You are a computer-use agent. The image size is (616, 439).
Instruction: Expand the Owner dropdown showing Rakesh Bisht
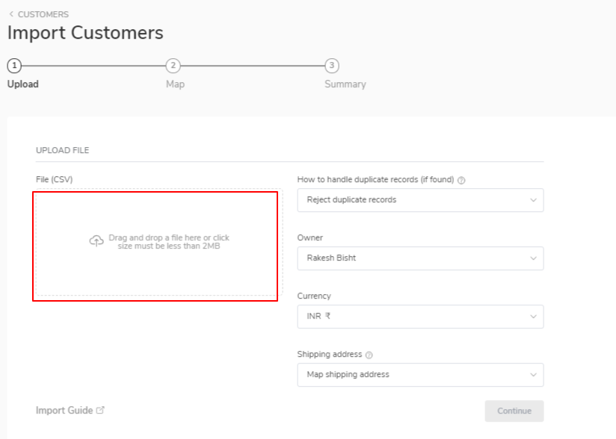coord(420,258)
